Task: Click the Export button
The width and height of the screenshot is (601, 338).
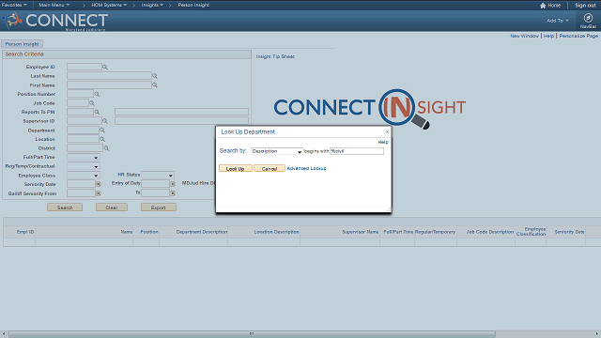Action: point(159,207)
